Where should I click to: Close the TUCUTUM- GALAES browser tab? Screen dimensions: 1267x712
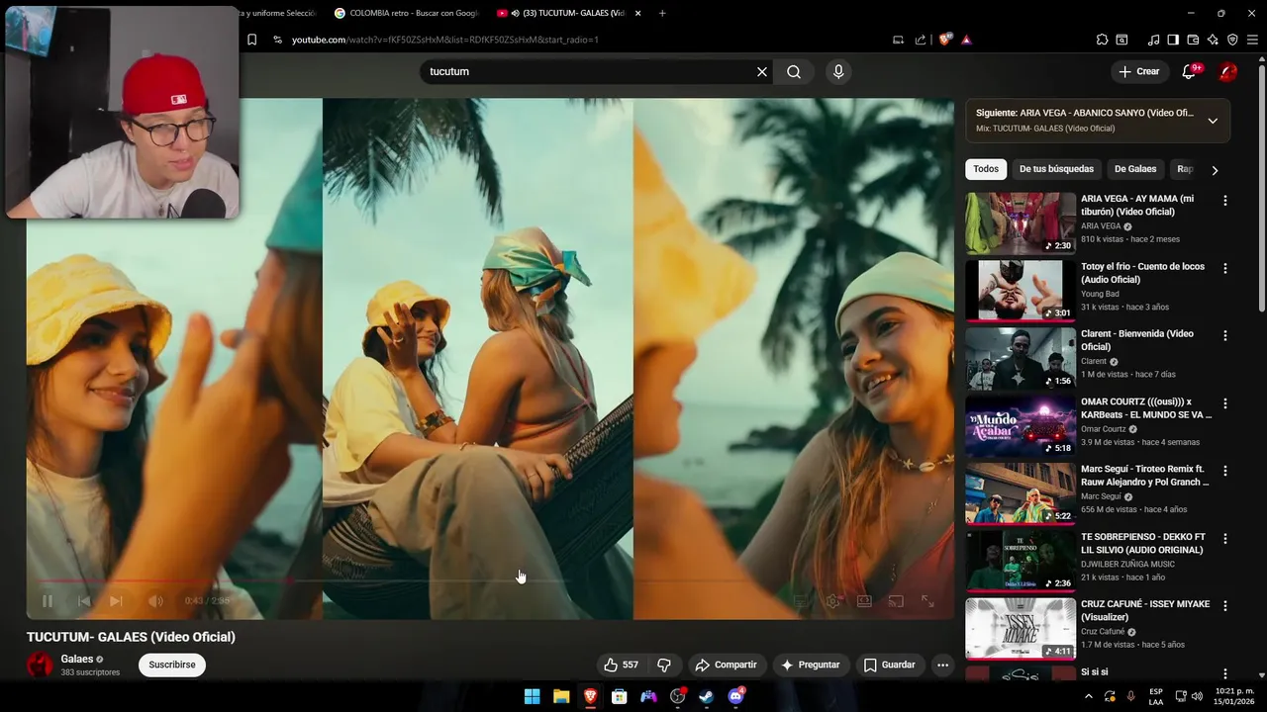pyautogui.click(x=637, y=13)
